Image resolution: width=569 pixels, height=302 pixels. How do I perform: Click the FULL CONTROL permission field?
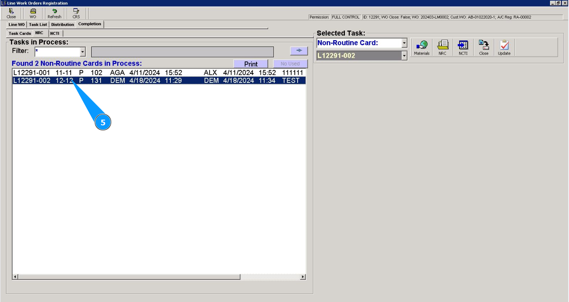(345, 17)
